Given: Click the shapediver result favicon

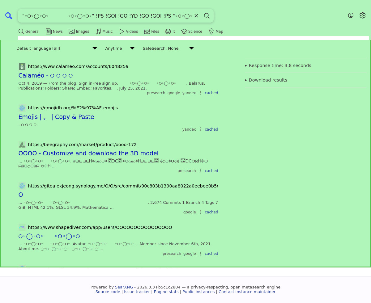Looking at the screenshot, I should pyautogui.click(x=22, y=227).
